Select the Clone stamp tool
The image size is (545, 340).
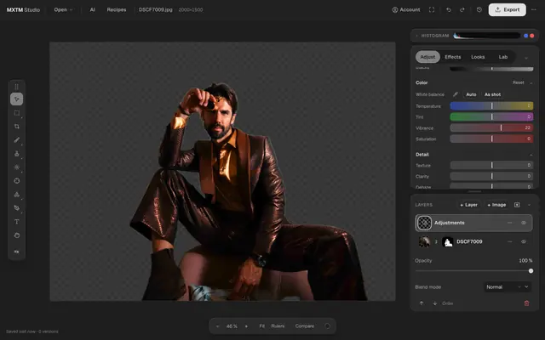17,154
